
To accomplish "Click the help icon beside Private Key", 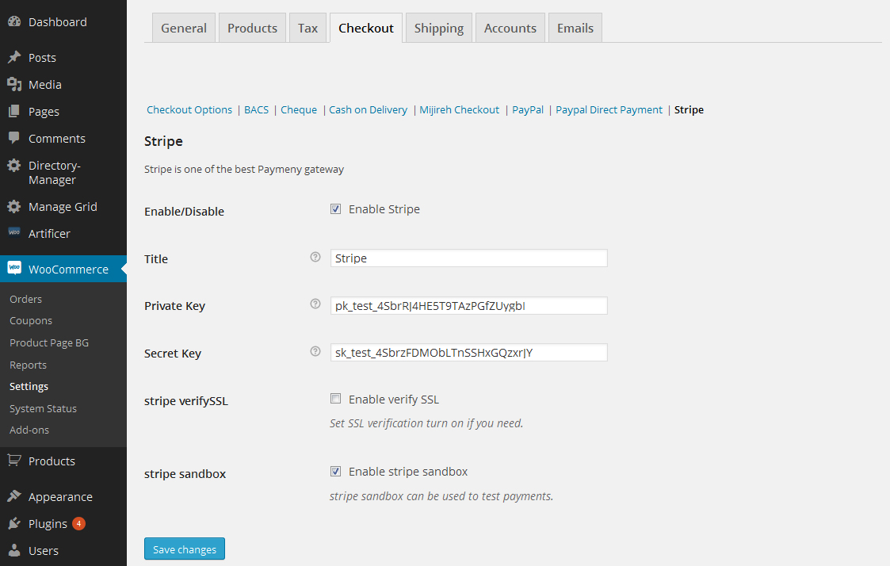I will click(315, 304).
